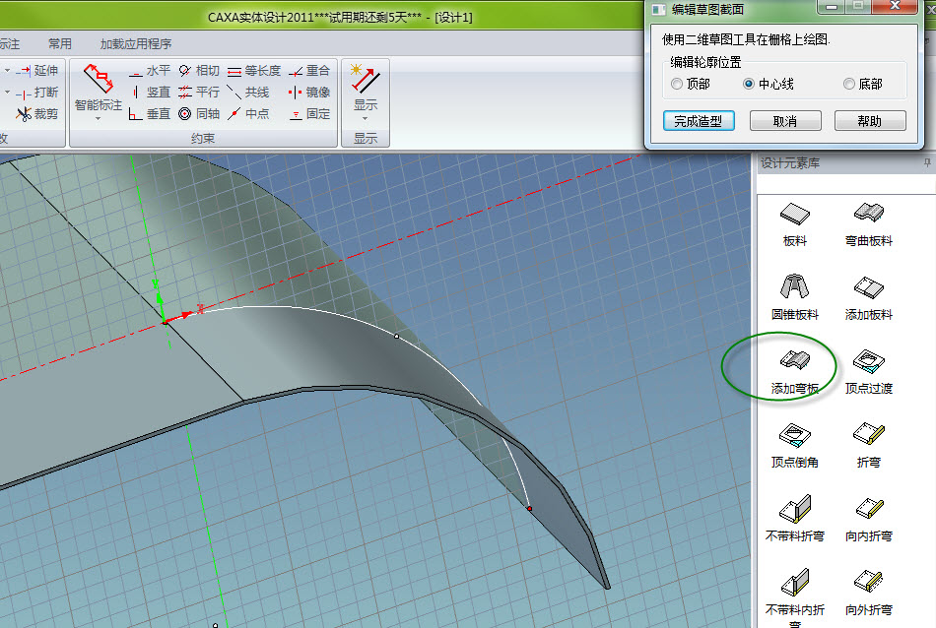
Task: Switch to the 常用 ribbon tab
Action: pyautogui.click(x=60, y=43)
